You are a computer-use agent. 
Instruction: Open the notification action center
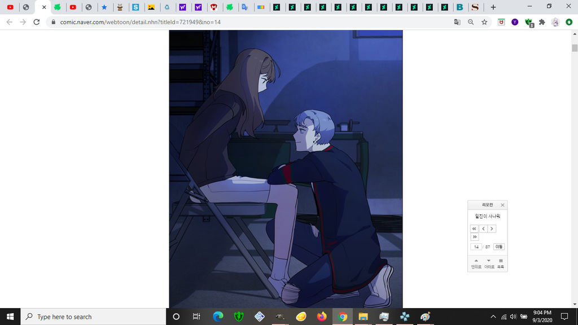[x=564, y=317]
